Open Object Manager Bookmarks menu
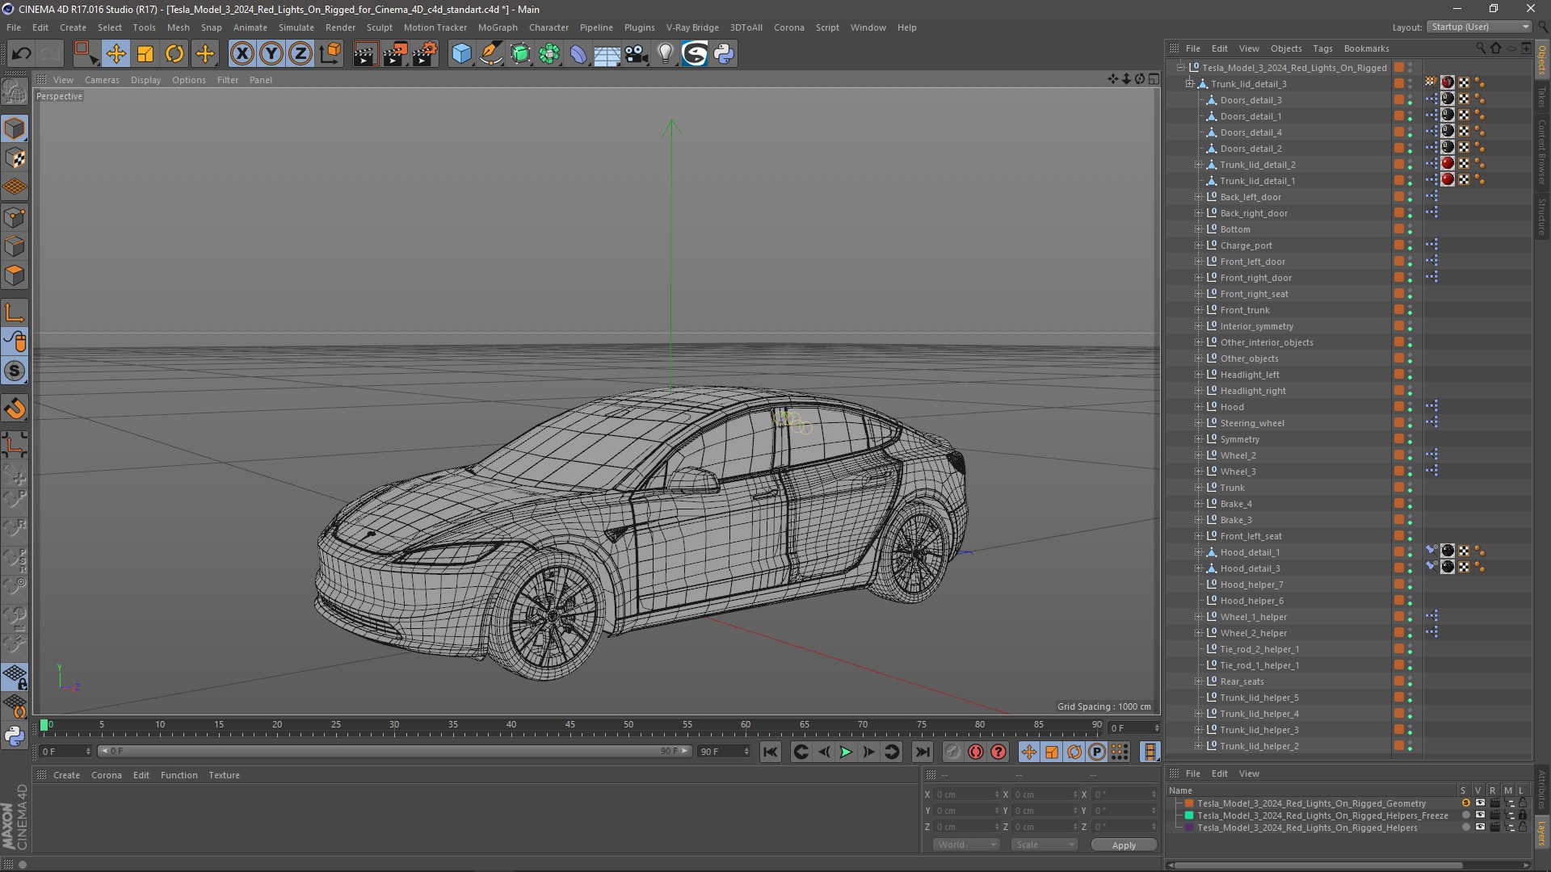 tap(1366, 48)
